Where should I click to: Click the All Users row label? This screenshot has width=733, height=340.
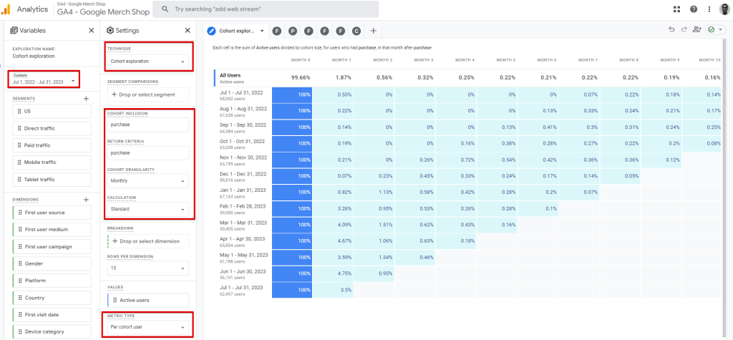point(230,75)
